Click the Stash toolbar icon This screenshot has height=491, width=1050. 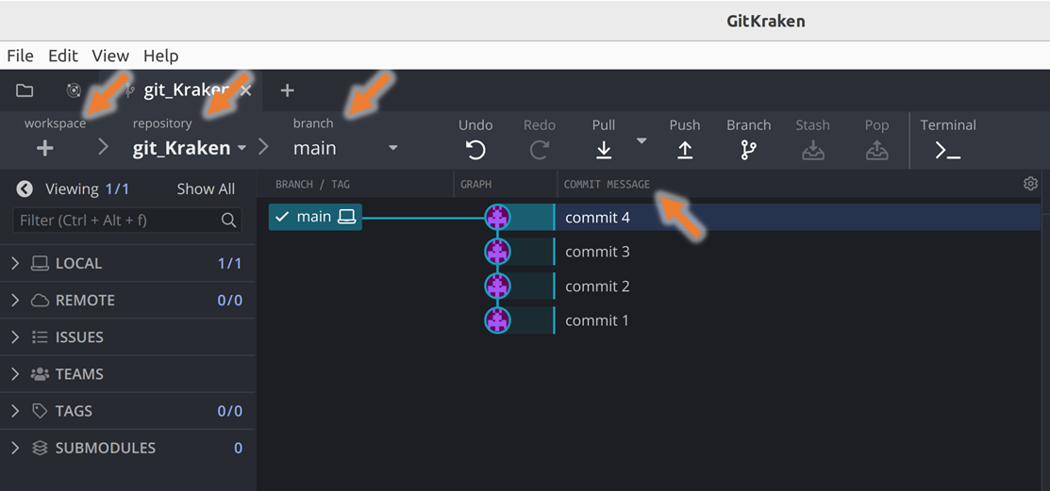(x=812, y=150)
